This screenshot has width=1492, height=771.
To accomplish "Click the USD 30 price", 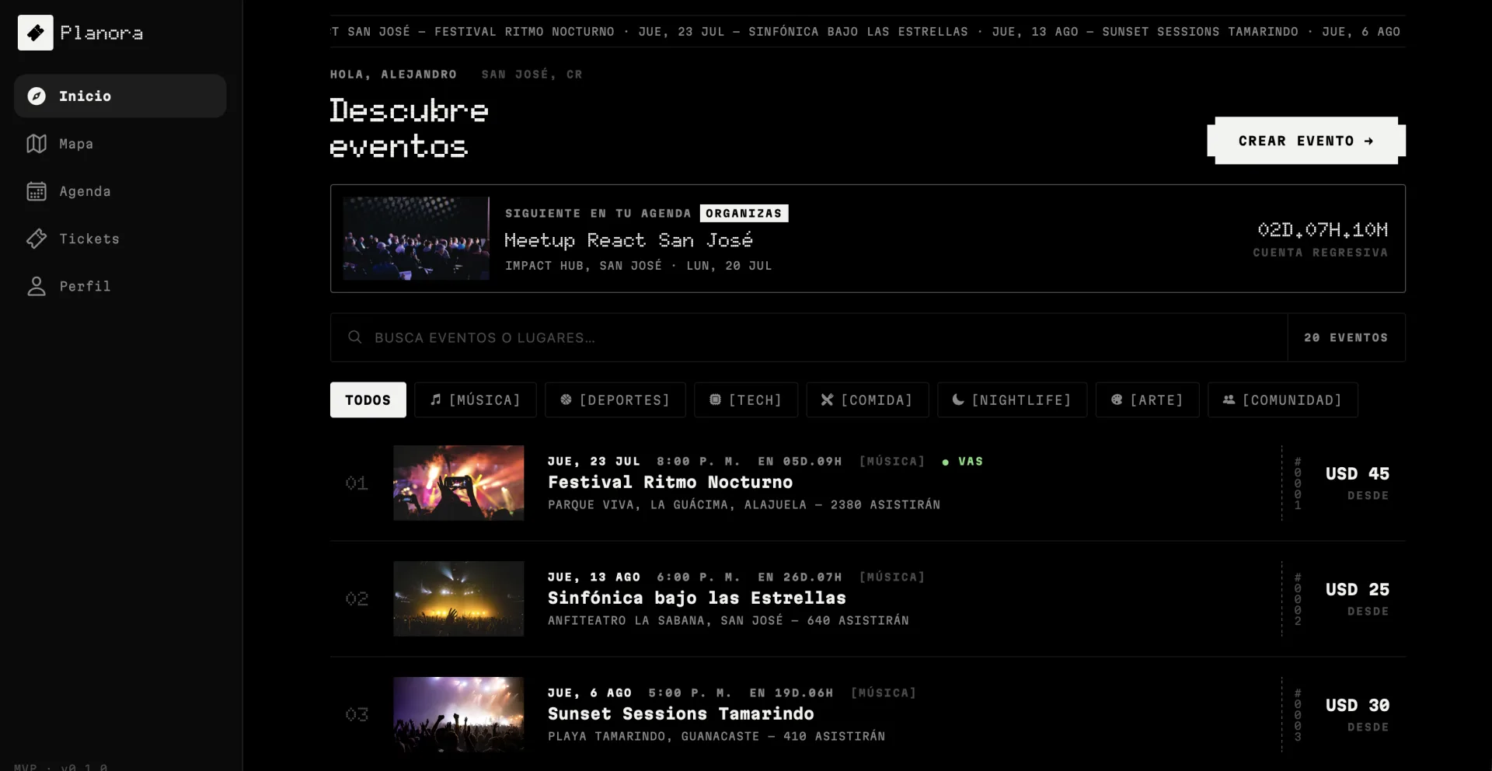I will (x=1358, y=705).
